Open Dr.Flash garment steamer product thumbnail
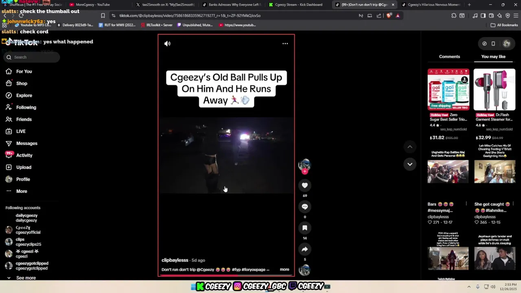The width and height of the screenshot is (521, 293). pos(494,90)
